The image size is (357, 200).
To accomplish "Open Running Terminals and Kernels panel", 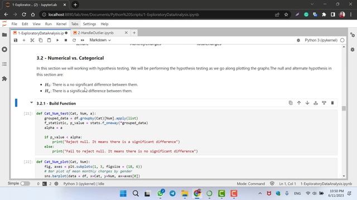I will (x=4, y=49).
